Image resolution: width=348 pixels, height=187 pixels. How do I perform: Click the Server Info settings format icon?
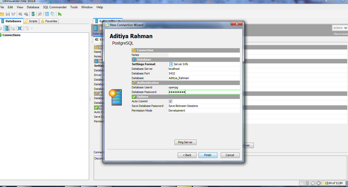pyautogui.click(x=171, y=64)
